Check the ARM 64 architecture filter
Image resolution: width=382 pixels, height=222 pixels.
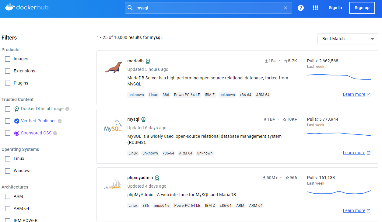click(x=8, y=208)
